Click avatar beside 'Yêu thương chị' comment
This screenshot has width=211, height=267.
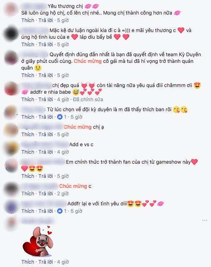click(11, 9)
